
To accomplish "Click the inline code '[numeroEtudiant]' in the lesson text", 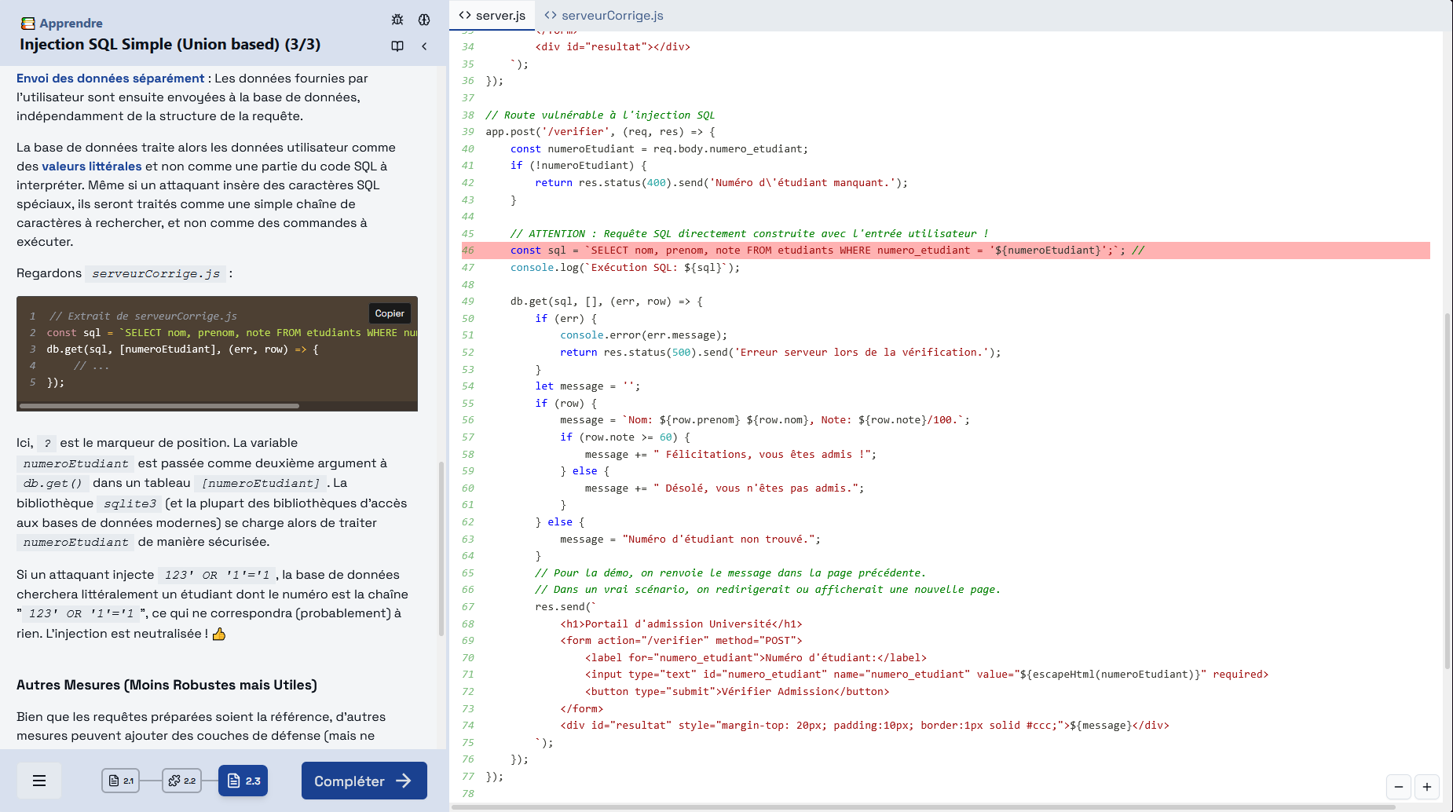I will 261,483.
